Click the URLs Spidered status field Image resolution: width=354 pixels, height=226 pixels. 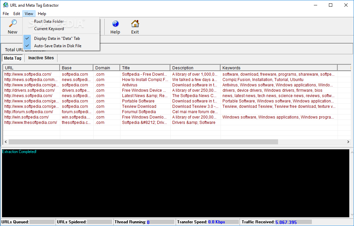tap(100, 222)
